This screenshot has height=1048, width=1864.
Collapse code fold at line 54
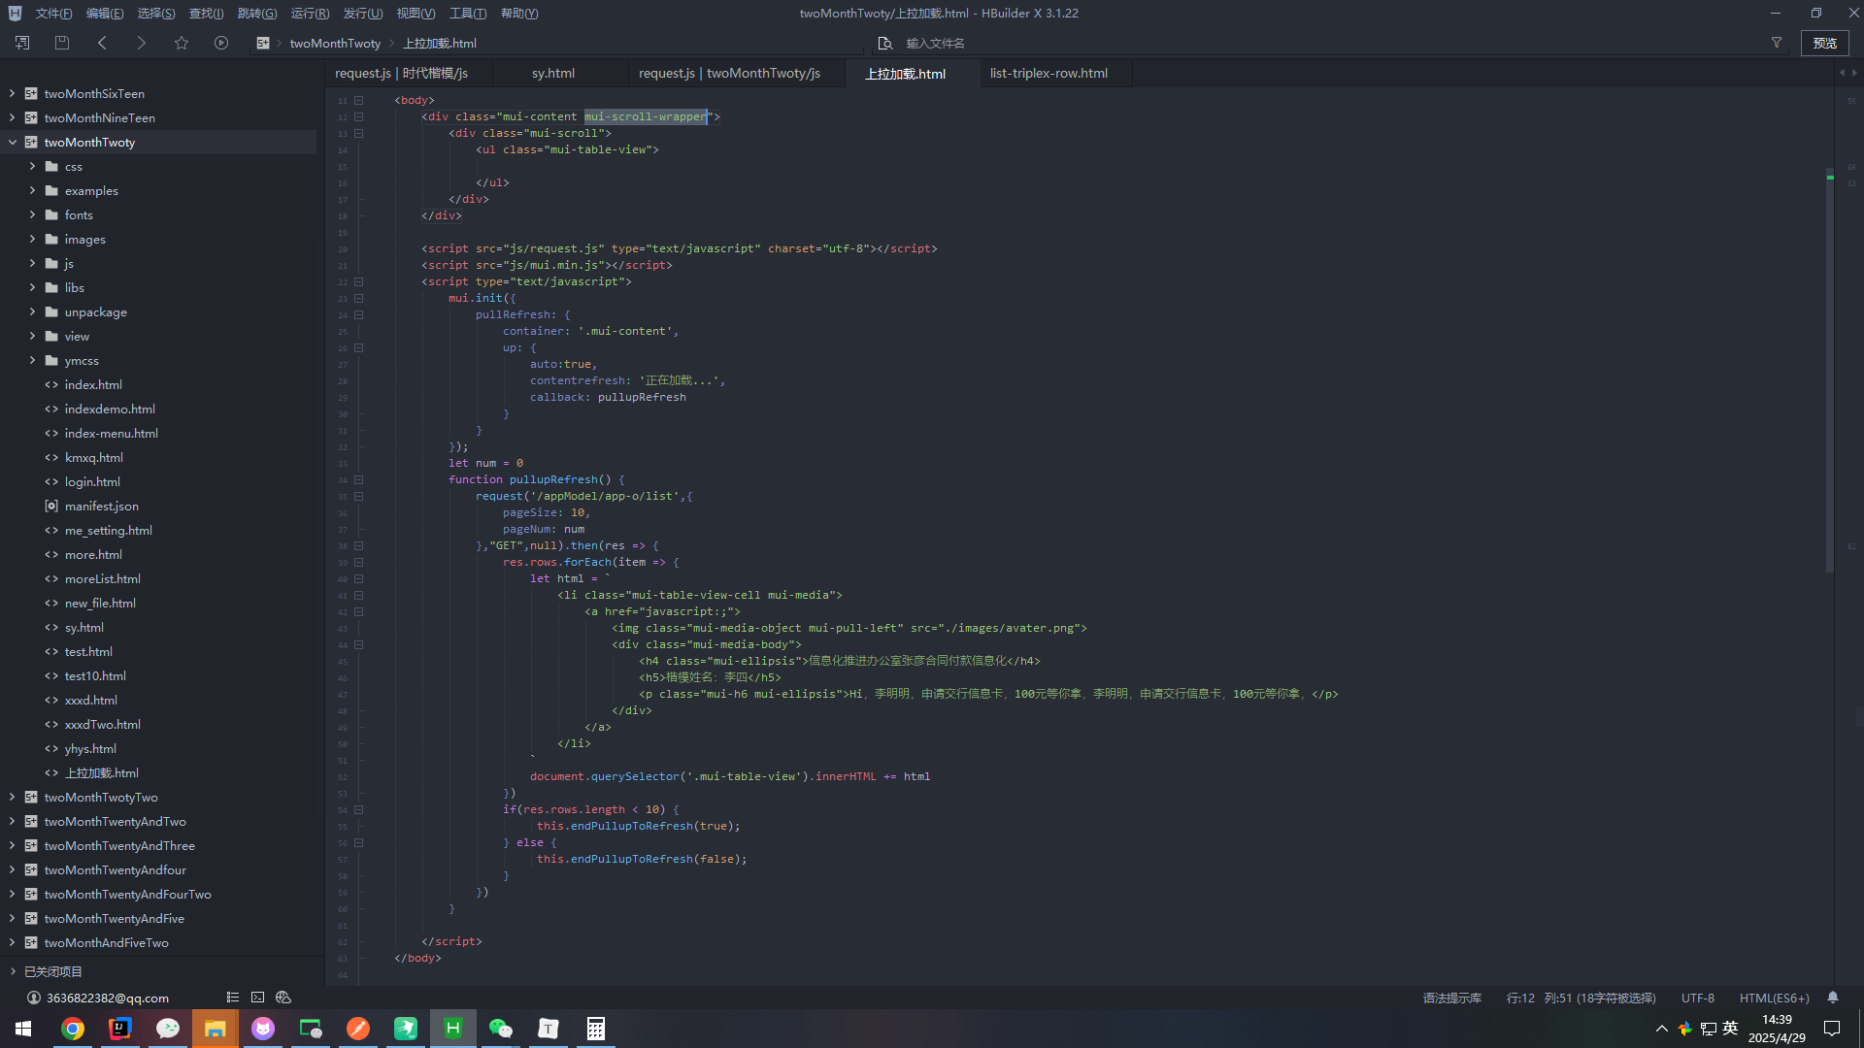click(x=358, y=809)
